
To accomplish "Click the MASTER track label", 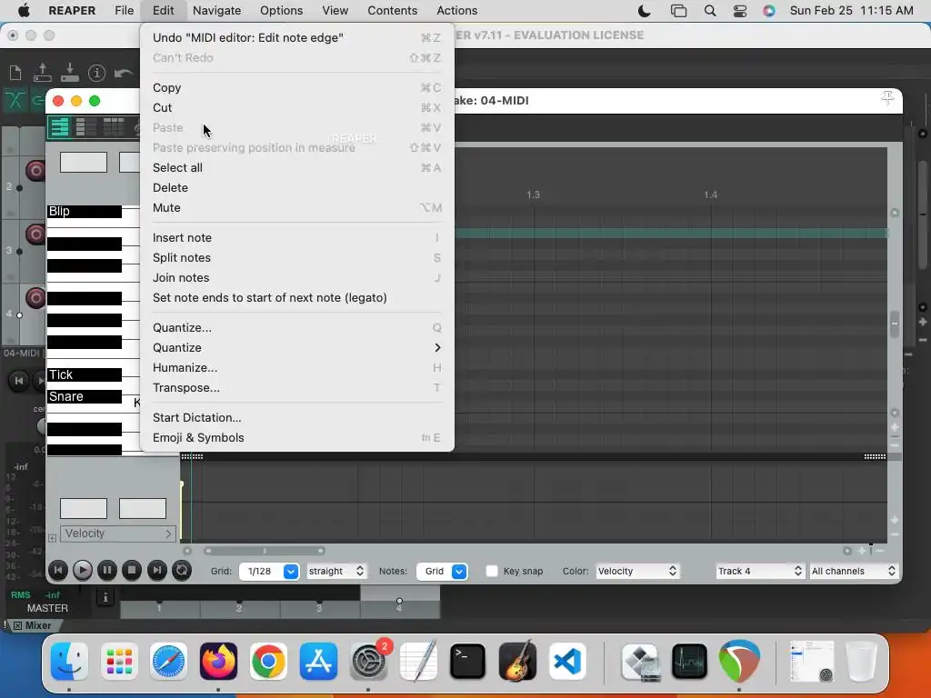I will coord(47,608).
